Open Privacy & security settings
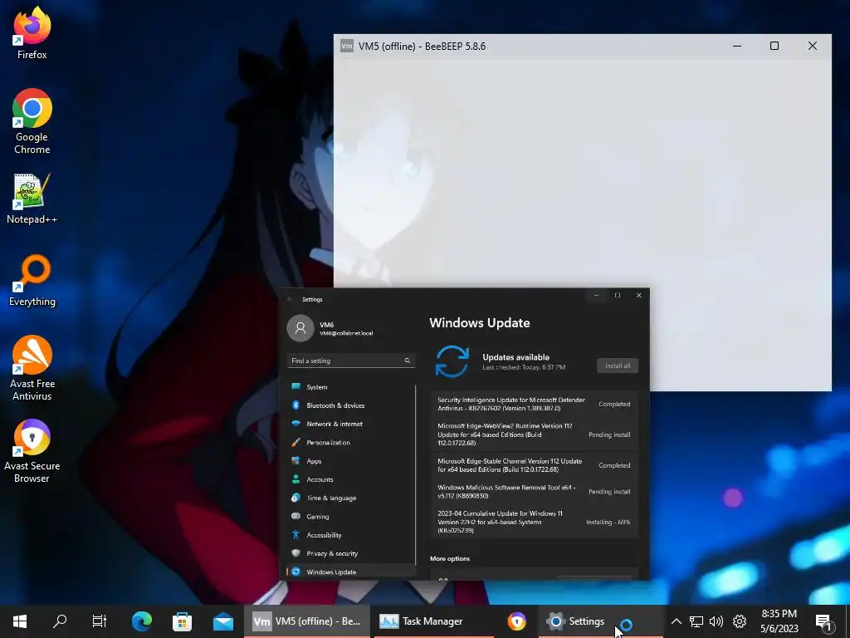This screenshot has width=850, height=638. tap(351, 552)
